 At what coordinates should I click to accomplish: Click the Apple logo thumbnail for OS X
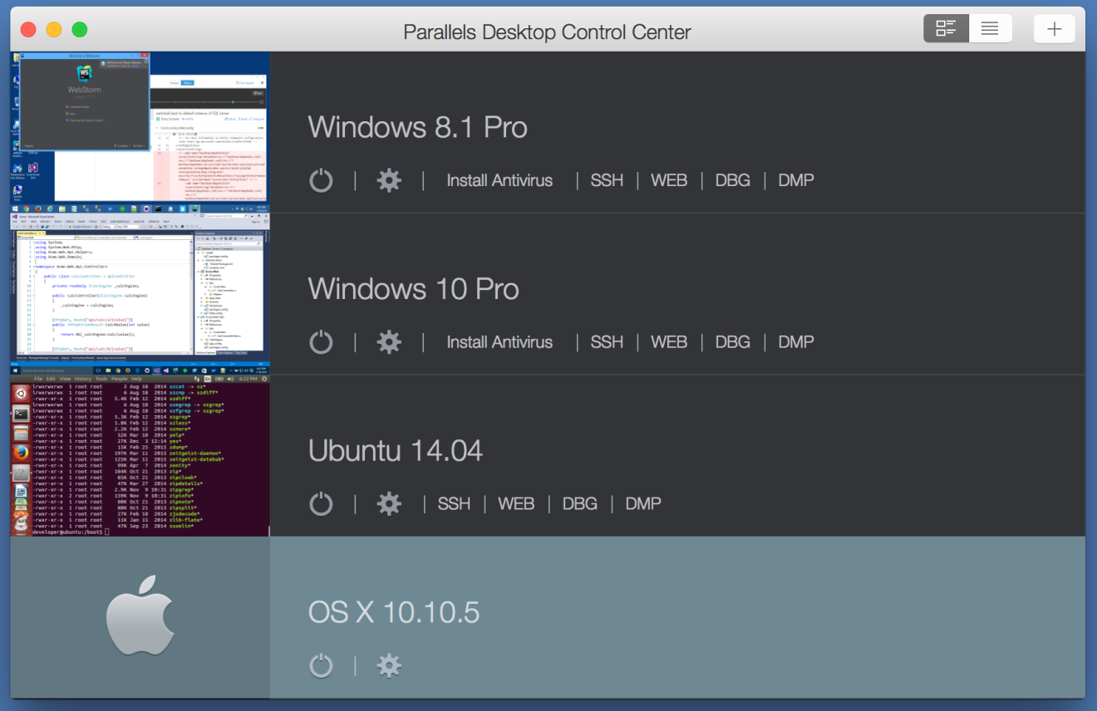click(140, 616)
